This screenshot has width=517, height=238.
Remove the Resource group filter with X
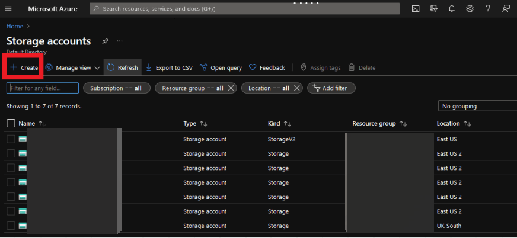pyautogui.click(x=231, y=88)
